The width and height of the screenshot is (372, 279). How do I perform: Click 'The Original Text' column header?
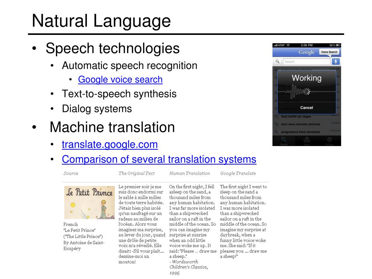point(137,173)
